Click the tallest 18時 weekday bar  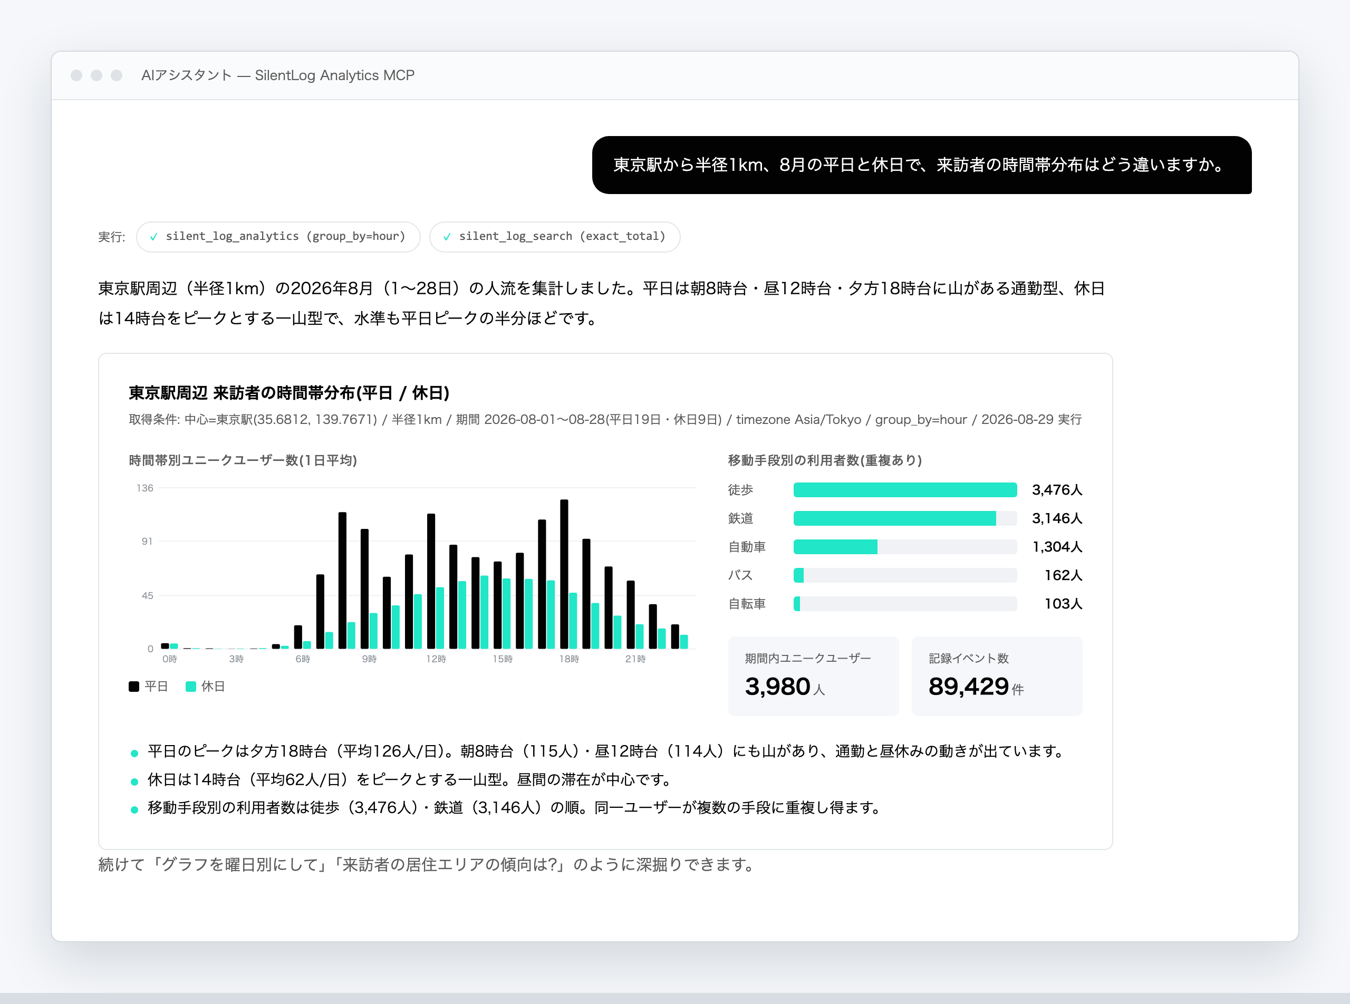(564, 574)
